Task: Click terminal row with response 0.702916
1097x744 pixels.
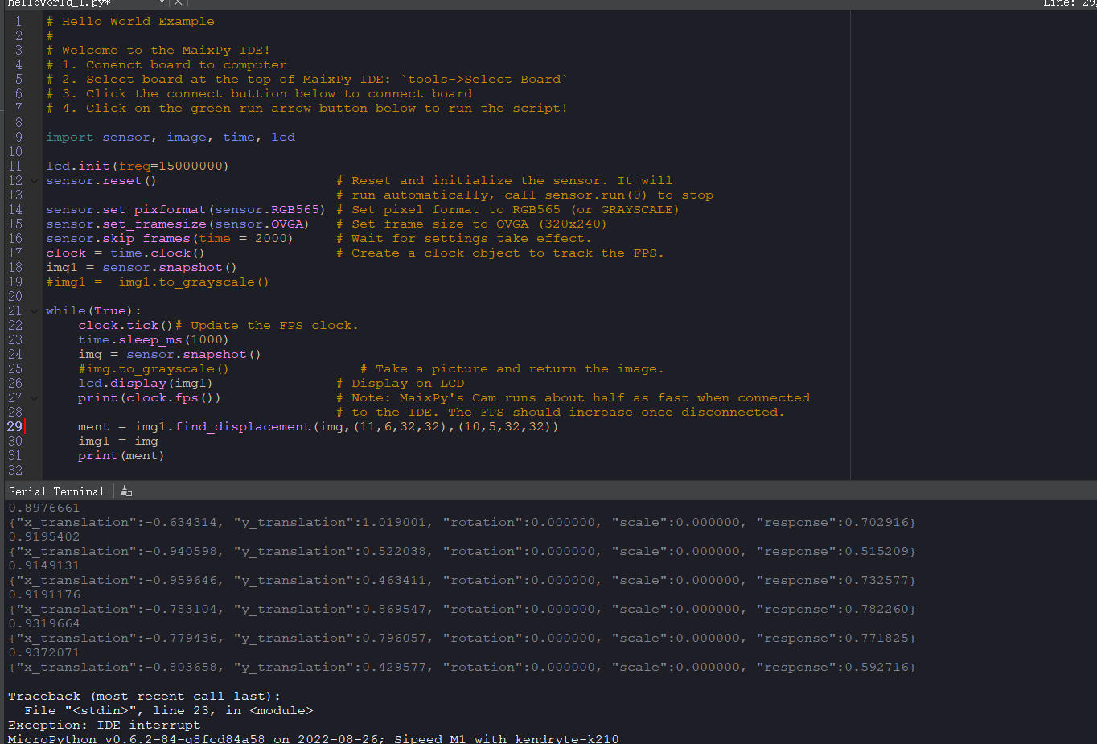Action: [x=462, y=522]
